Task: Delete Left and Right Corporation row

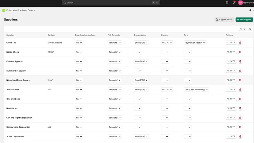Action: [x=240, y=118]
